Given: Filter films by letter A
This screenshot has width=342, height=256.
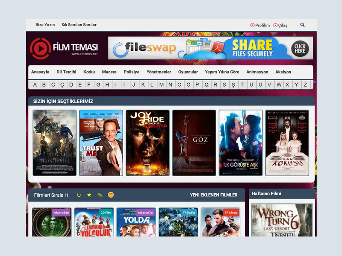Looking at the screenshot, I should point(35,84).
